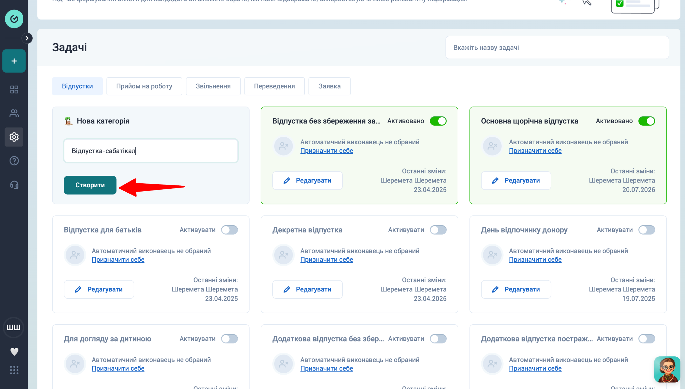
Task: Click the teal plus button in sidebar
Action: coord(14,61)
